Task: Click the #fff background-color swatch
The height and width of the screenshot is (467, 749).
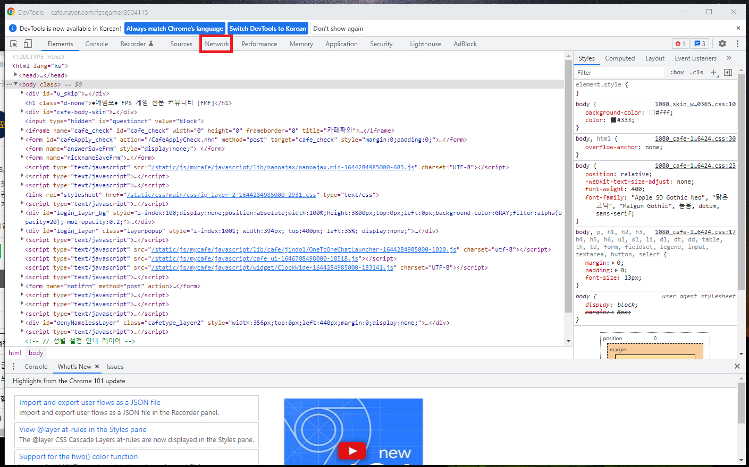Action: (x=652, y=113)
